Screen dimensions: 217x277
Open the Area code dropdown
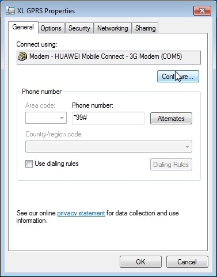[46, 118]
